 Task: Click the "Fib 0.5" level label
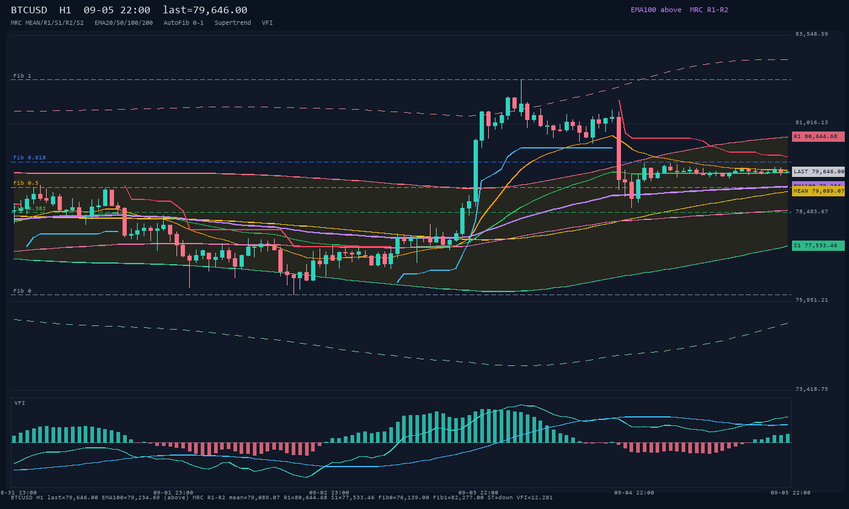click(26, 183)
